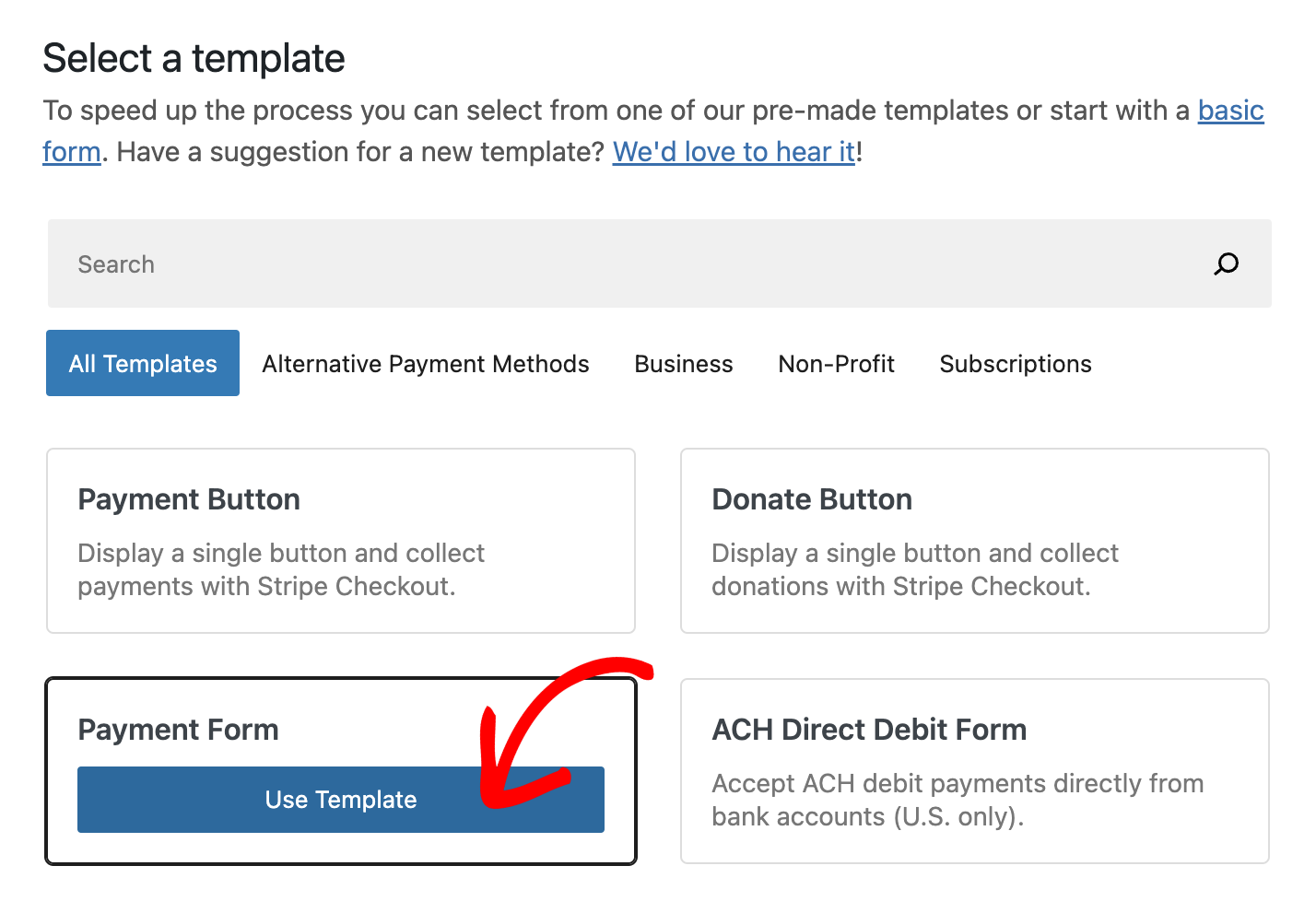Select the All Templates tab
The image size is (1316, 901).
pyautogui.click(x=143, y=364)
